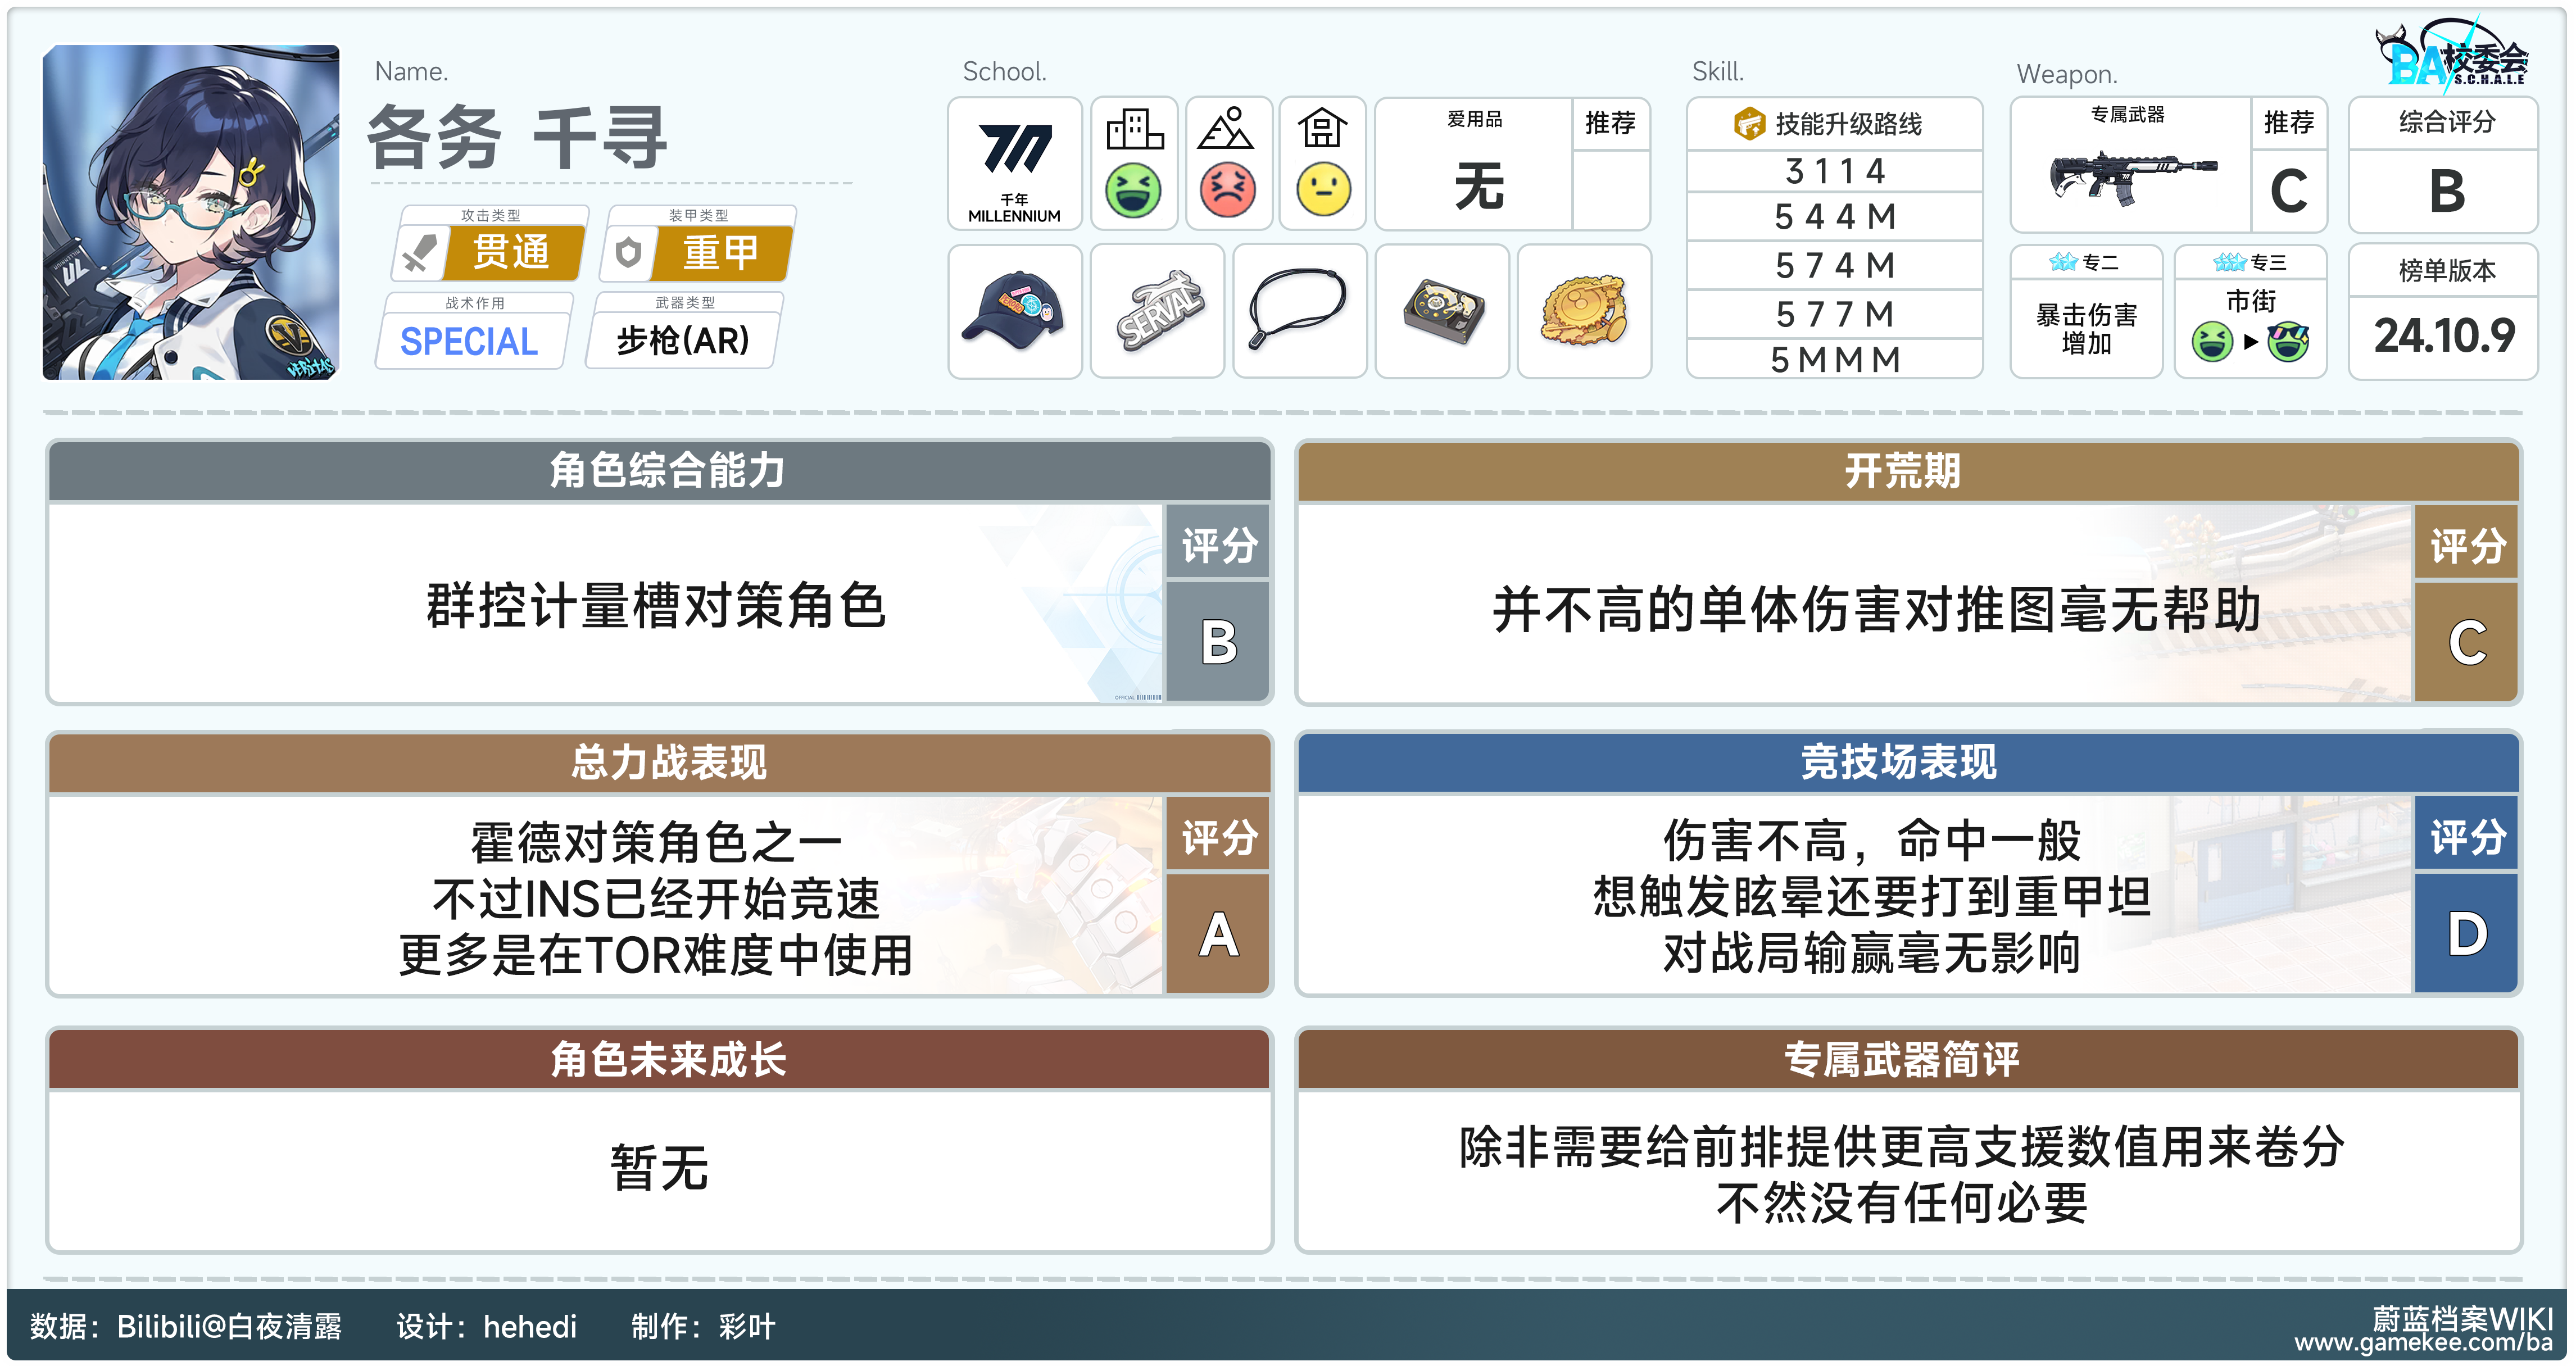Click the 专属武器简评 section header
Image resolution: width=2576 pixels, height=1366 pixels.
pos(1908,1059)
